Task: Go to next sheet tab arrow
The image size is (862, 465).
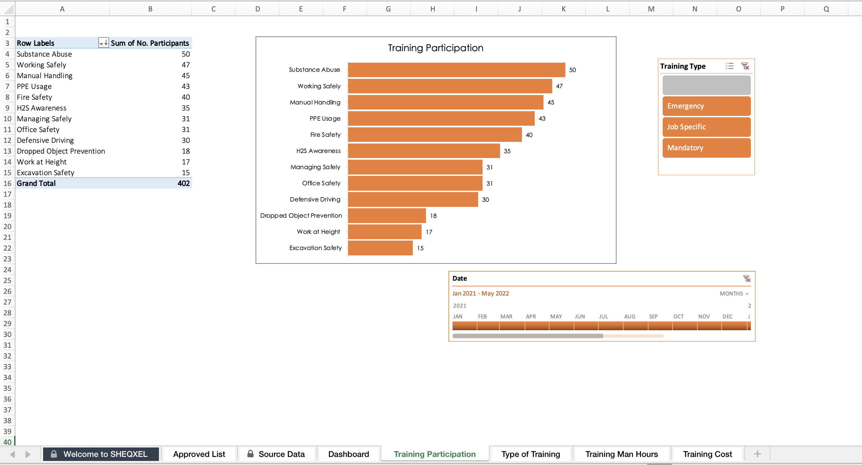Action: [28, 454]
